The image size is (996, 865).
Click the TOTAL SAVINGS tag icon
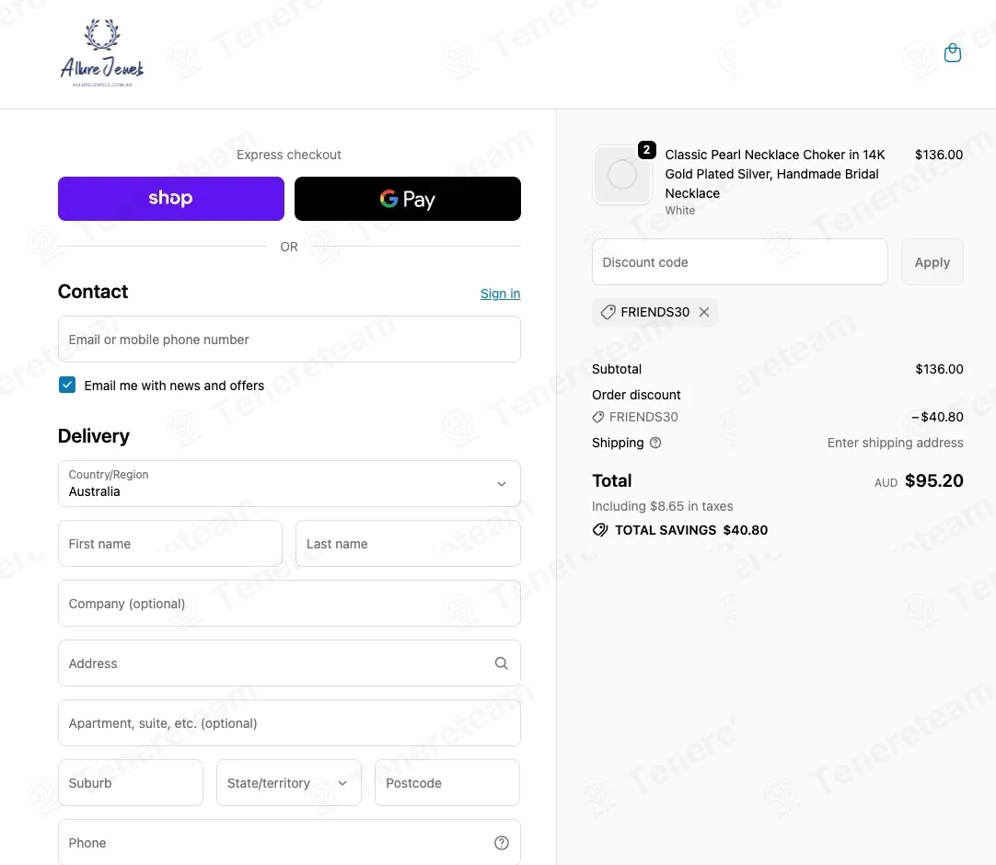(x=600, y=530)
